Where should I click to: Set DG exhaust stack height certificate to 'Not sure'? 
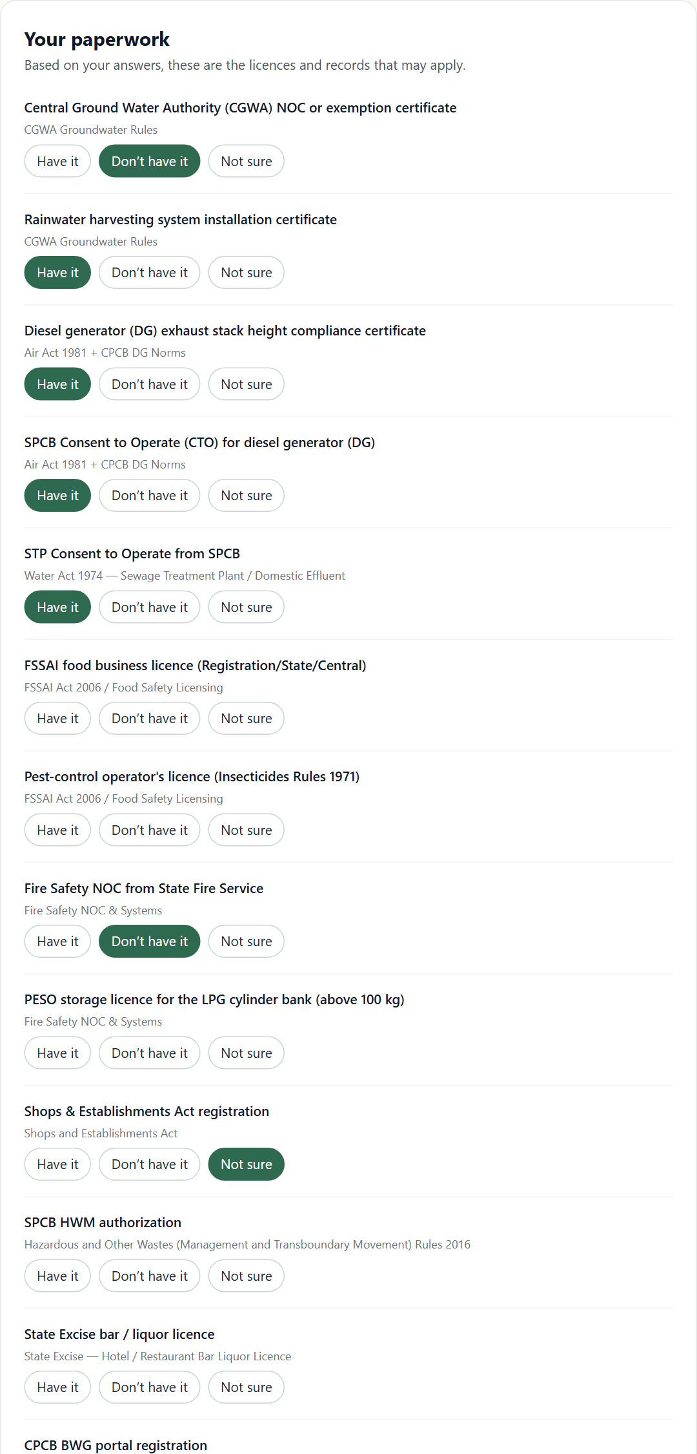246,384
